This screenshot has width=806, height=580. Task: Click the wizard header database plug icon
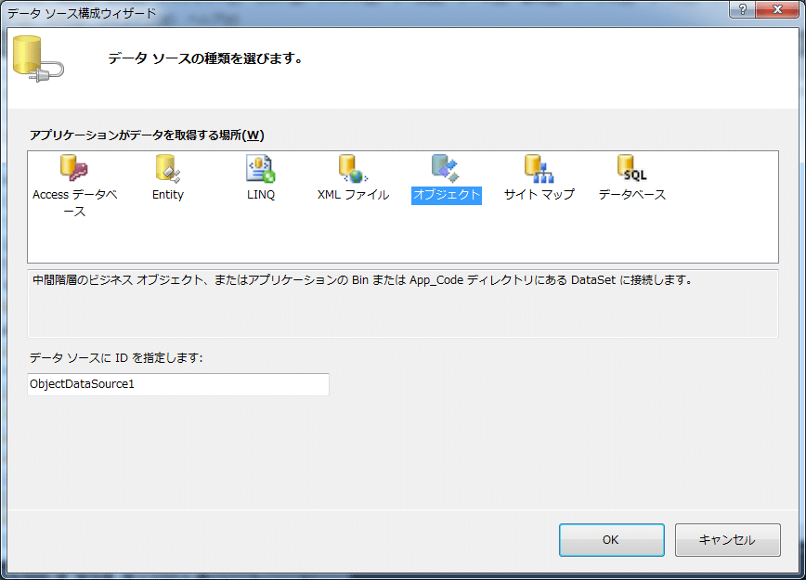pyautogui.click(x=39, y=59)
